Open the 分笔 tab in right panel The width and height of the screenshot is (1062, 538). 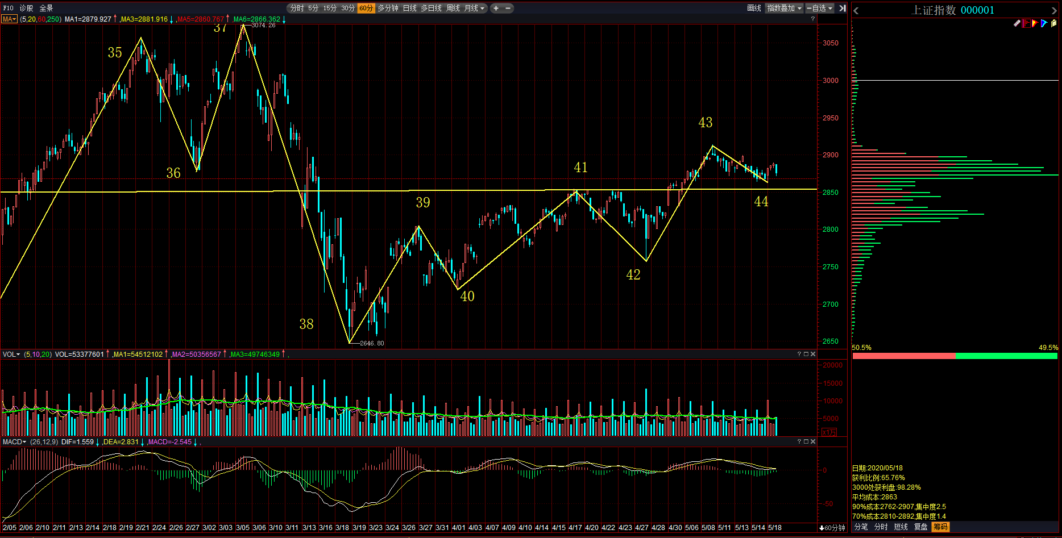click(x=861, y=527)
